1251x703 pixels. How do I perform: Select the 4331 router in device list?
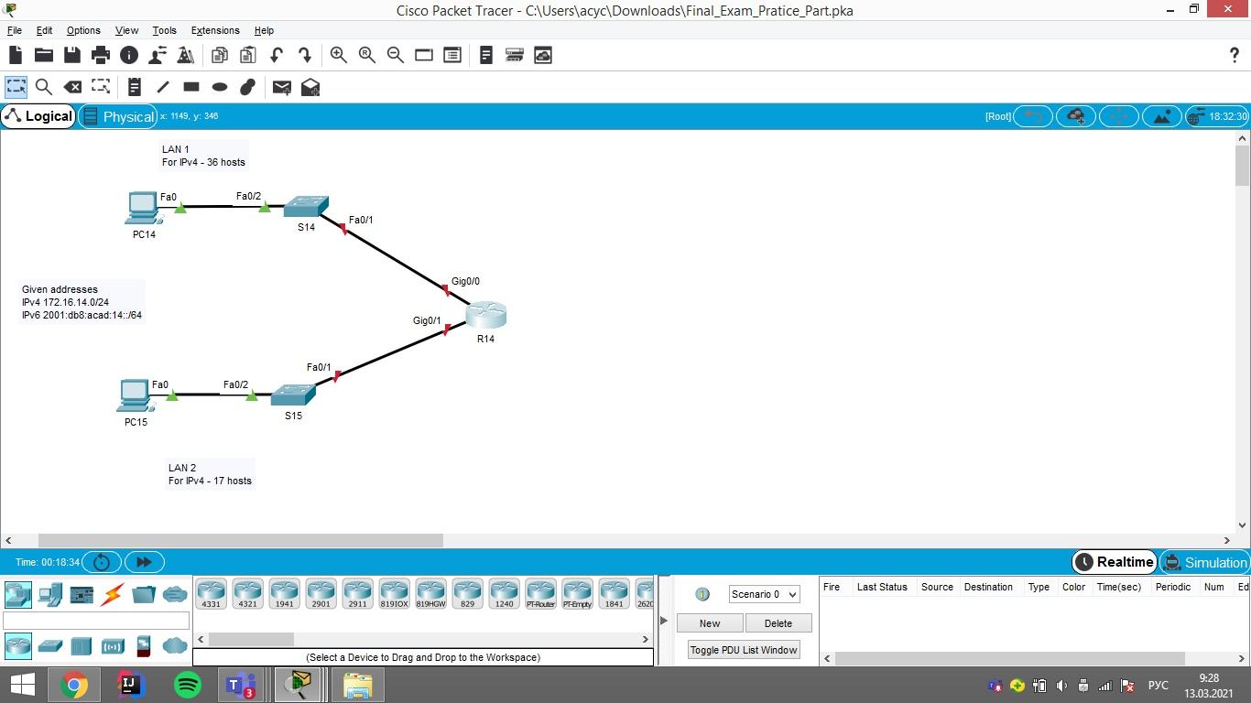(211, 593)
